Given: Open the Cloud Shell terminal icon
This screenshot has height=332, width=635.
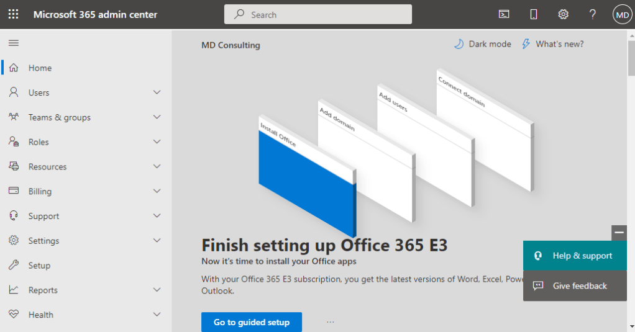Looking at the screenshot, I should tap(504, 14).
